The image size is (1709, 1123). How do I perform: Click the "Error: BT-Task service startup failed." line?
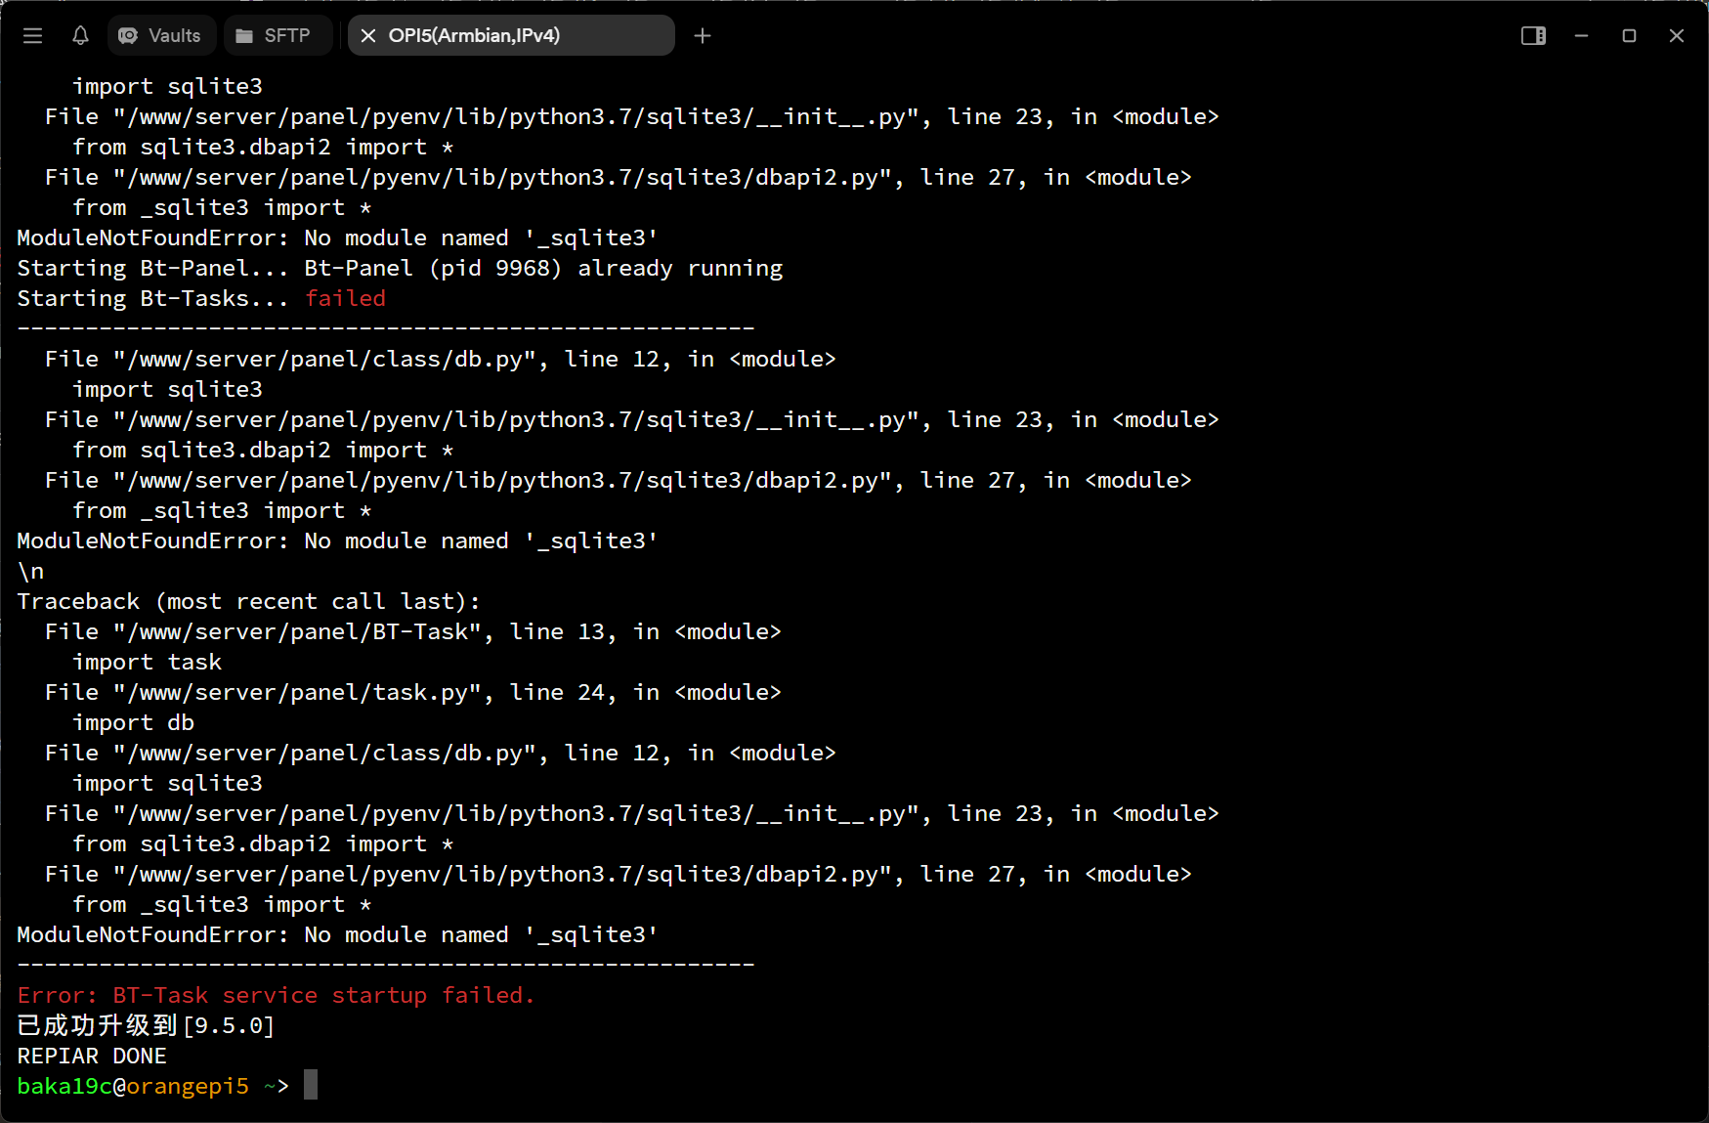coord(276,995)
